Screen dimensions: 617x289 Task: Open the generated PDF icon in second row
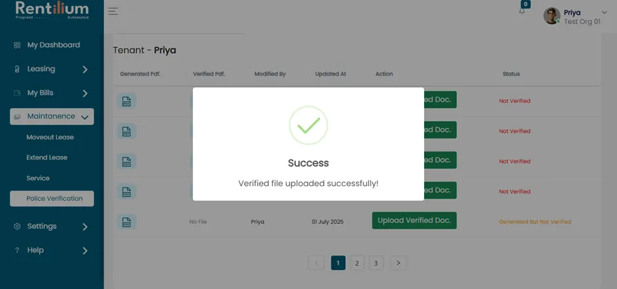coord(126,131)
